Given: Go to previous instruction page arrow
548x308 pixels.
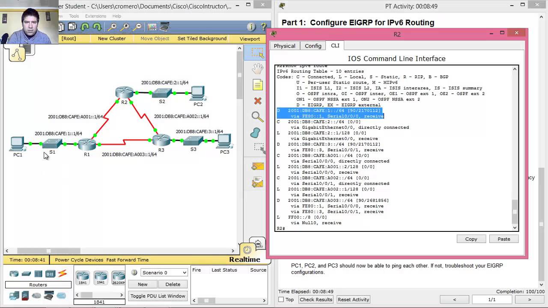Looking at the screenshot, I should click(455, 299).
